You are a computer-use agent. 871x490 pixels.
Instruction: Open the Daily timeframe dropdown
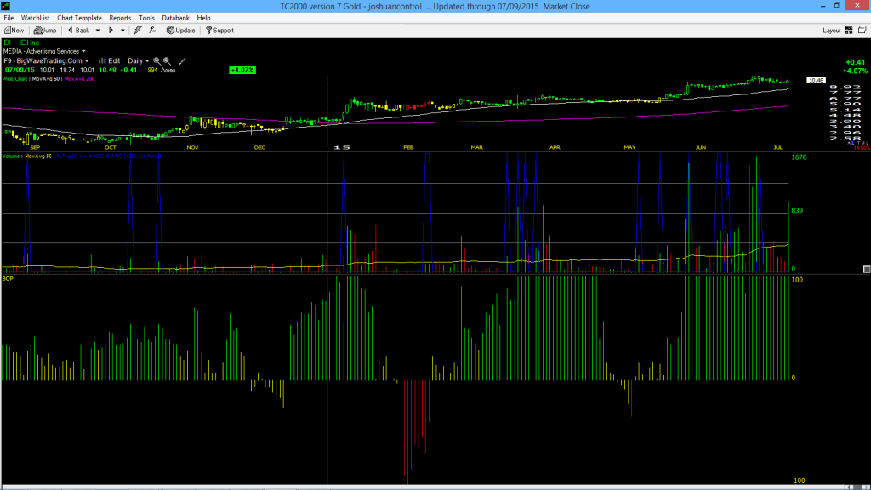click(139, 61)
